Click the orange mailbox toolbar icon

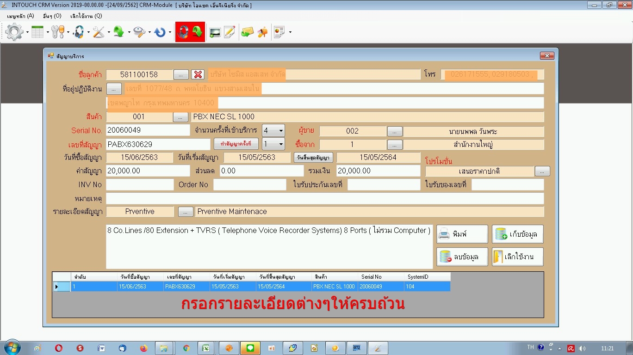tap(262, 32)
